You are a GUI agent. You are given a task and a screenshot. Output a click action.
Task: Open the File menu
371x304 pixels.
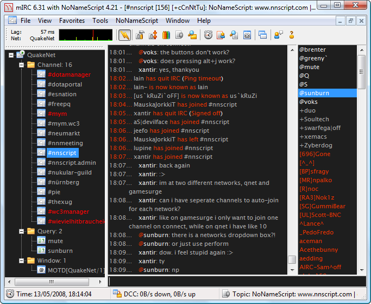(26, 21)
